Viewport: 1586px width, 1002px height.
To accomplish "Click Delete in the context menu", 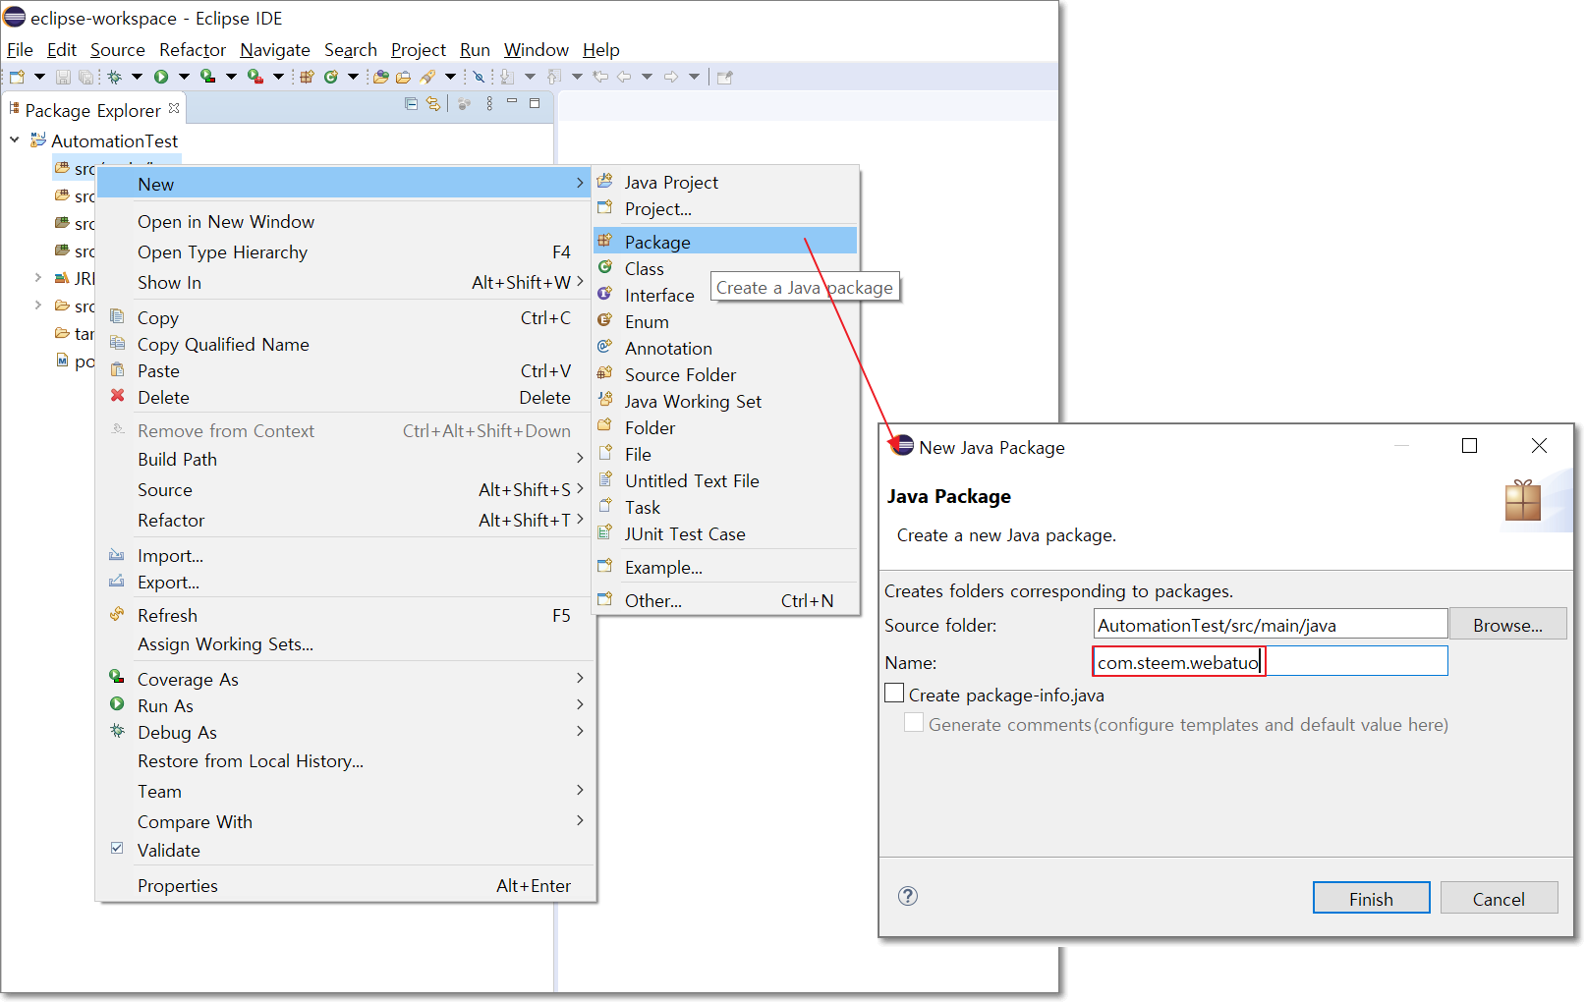I will click(346, 397).
